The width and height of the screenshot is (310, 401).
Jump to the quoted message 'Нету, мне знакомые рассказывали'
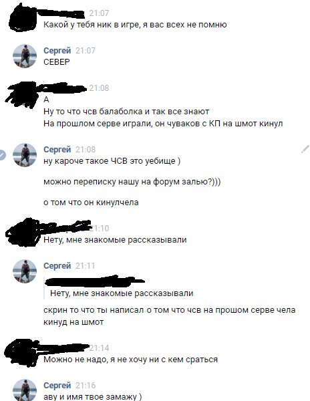[122, 293]
